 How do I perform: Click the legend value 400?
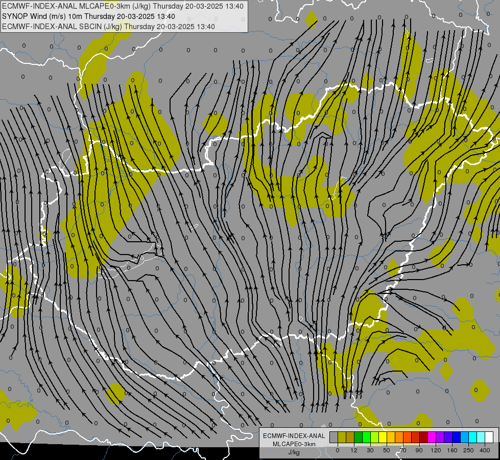tap(485, 450)
